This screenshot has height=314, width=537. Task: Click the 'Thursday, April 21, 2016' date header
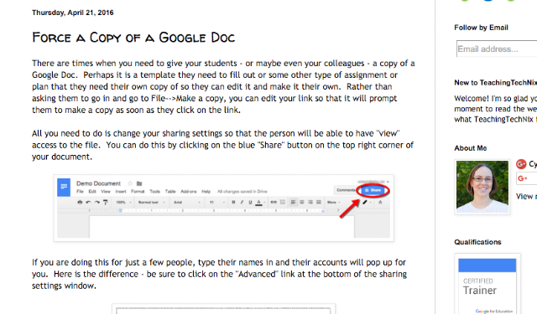coord(73,13)
